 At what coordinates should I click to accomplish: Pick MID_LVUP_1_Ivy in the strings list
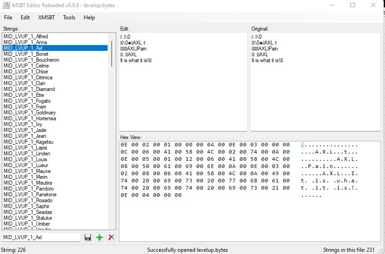pos(23,124)
